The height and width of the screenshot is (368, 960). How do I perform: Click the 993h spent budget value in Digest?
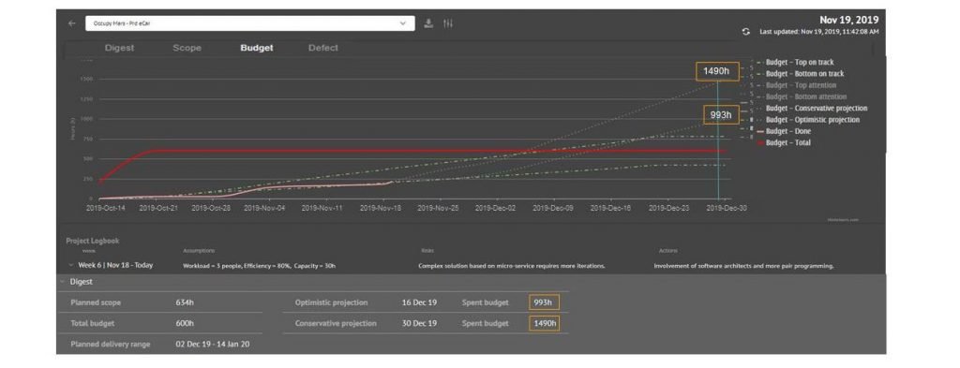tap(544, 302)
